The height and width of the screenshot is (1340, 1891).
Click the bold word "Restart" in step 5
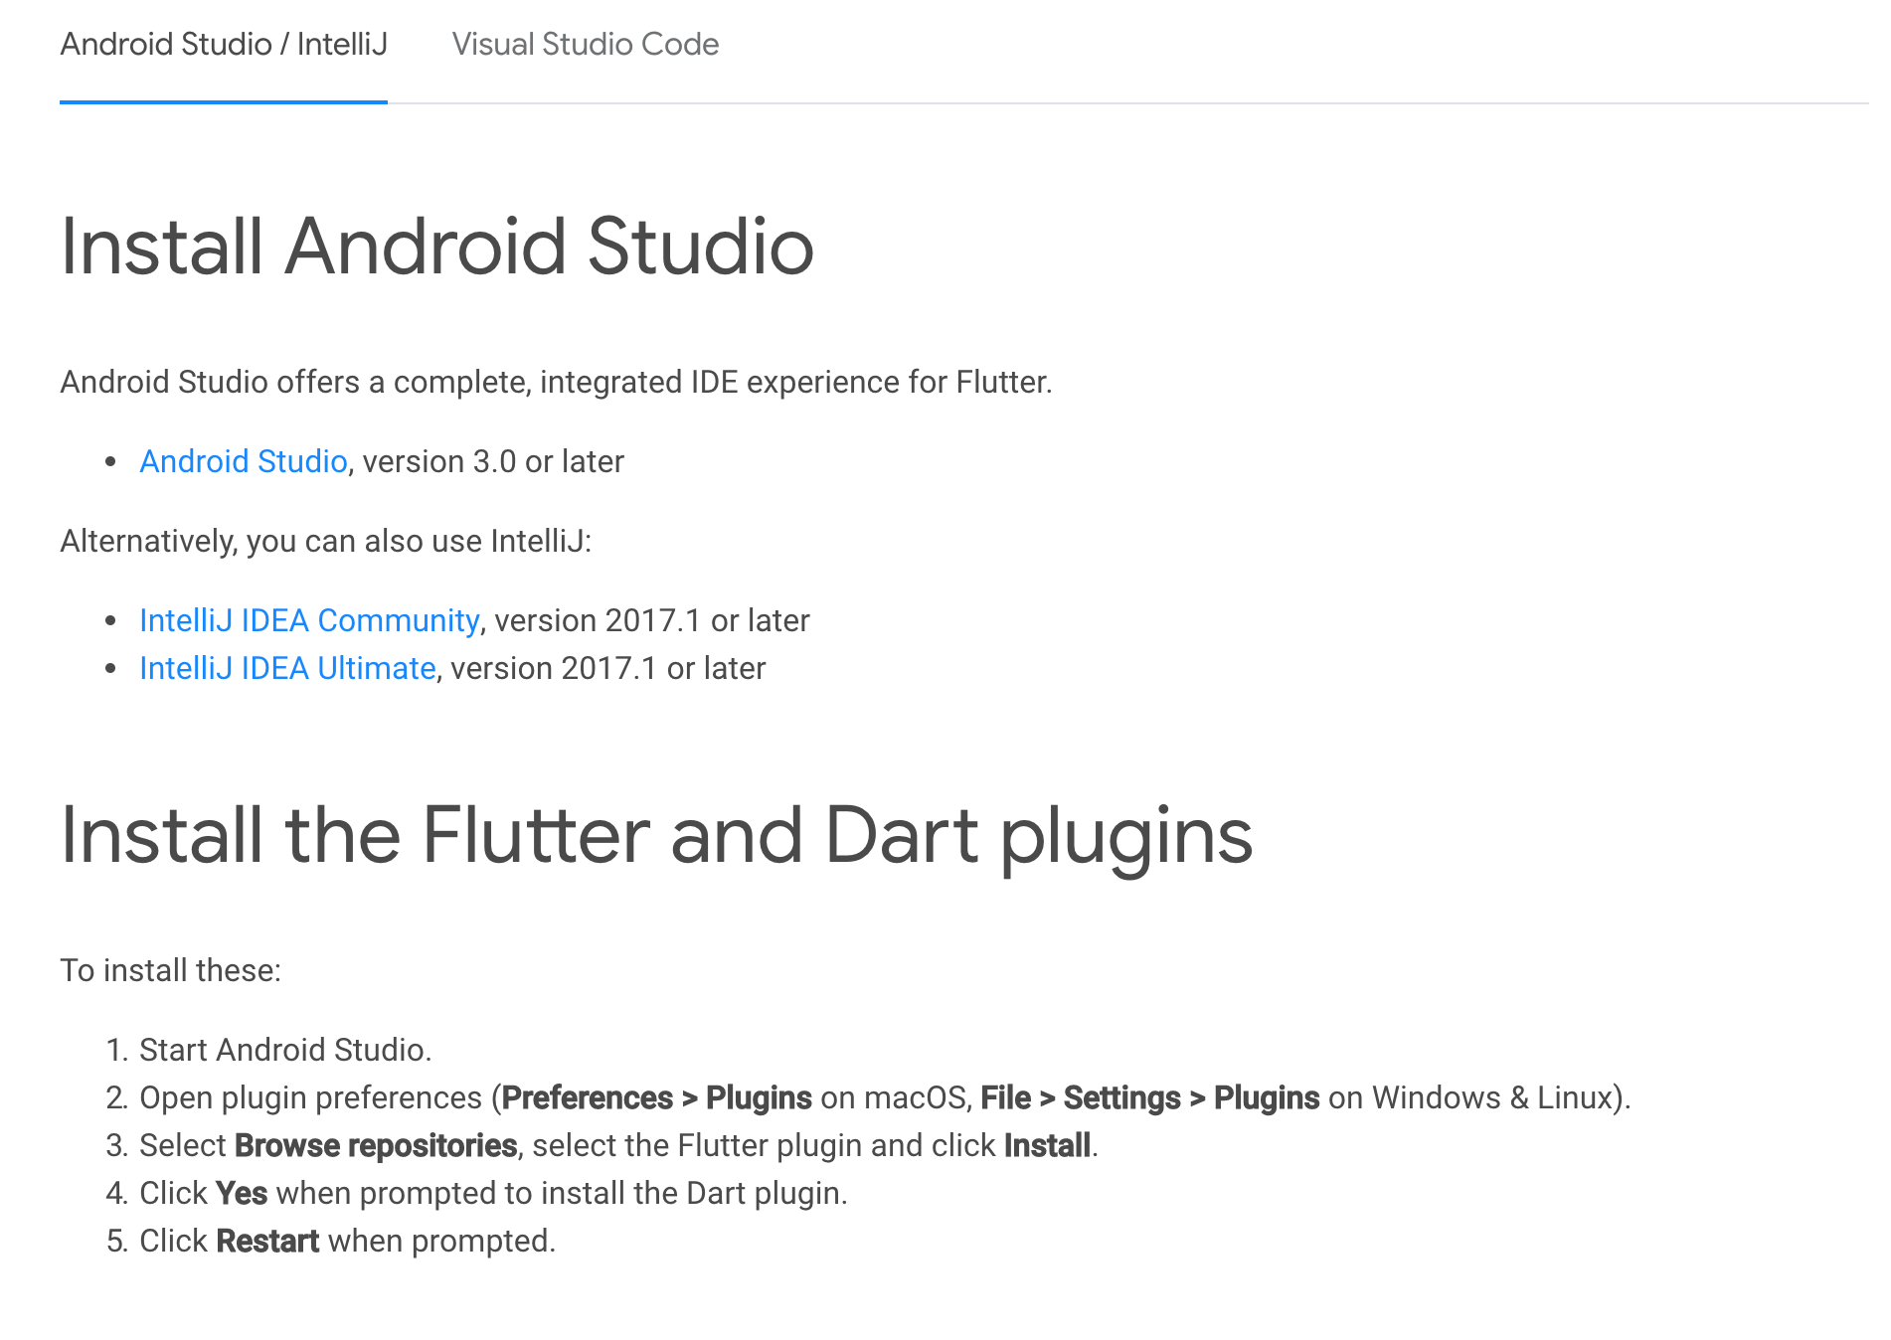click(x=267, y=1241)
